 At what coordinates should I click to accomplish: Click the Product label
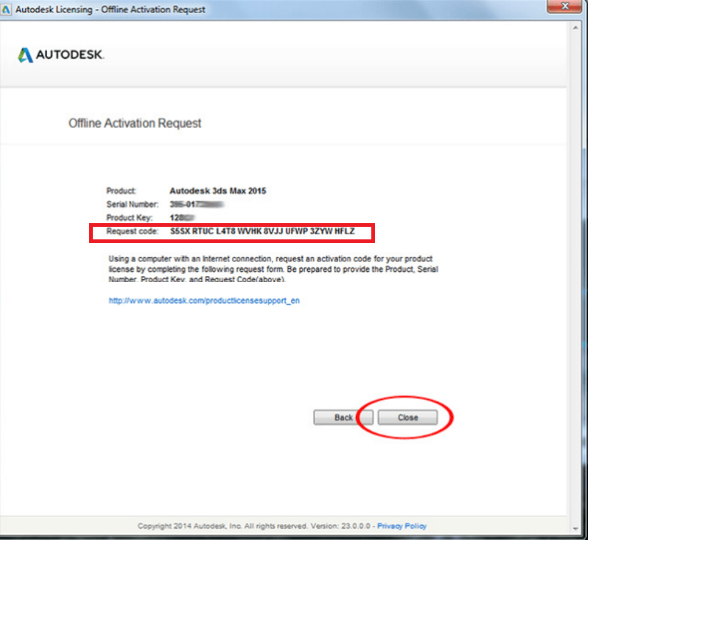121,191
